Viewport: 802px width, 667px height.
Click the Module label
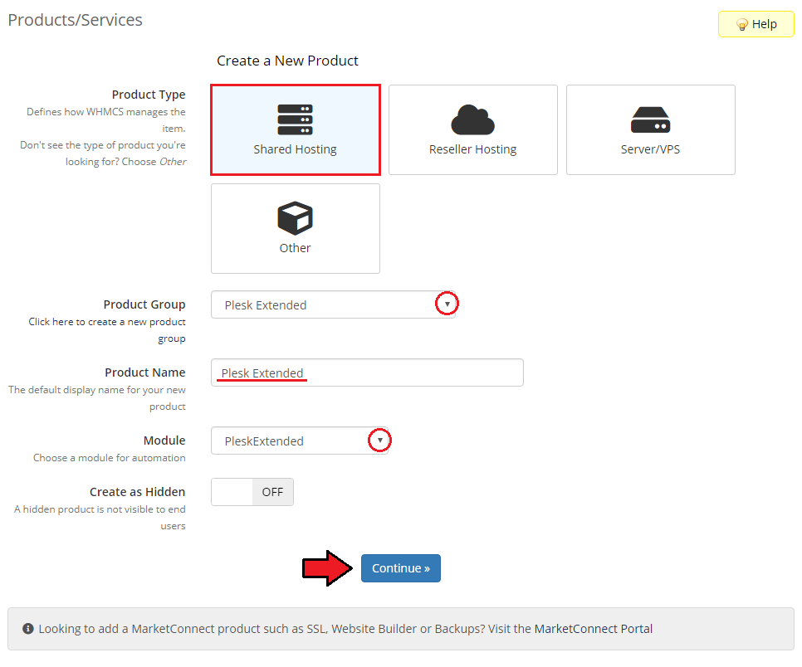click(x=164, y=441)
